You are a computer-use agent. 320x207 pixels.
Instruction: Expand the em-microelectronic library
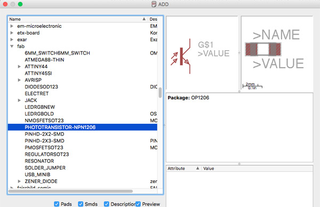coord(12,26)
